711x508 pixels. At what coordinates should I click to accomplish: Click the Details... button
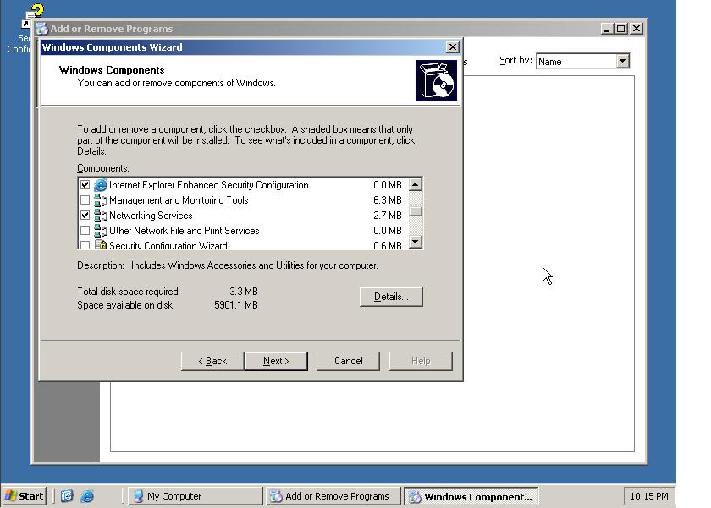(391, 297)
